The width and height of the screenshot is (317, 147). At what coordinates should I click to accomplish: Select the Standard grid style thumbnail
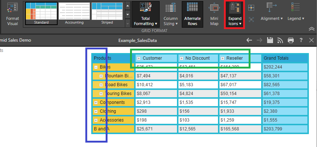pyautogui.click(x=41, y=13)
